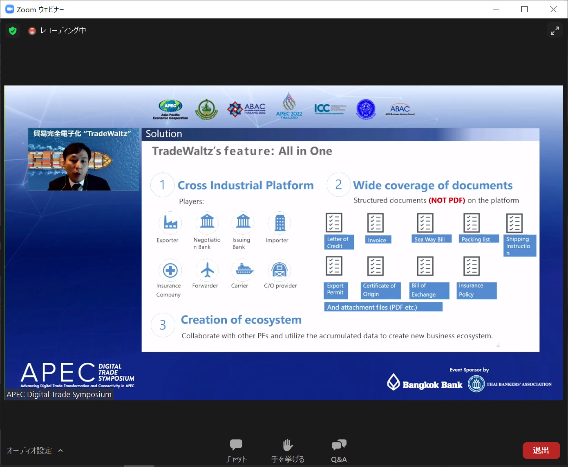Screen dimensions: 568x467
Task: Click the Insurance Company plus icon
Action: tap(170, 270)
